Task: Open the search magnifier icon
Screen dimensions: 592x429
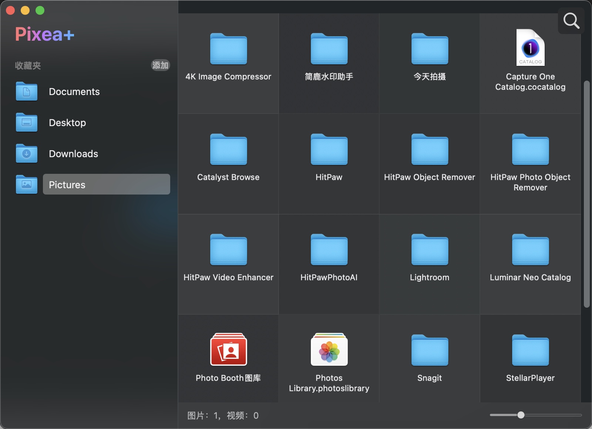Action: (571, 21)
